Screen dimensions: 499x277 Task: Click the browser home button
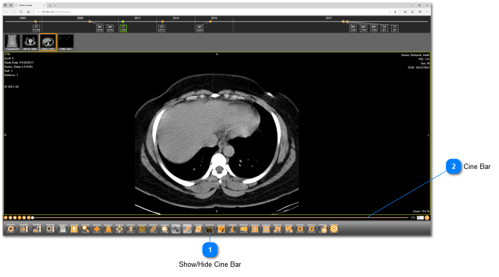coord(28,12)
